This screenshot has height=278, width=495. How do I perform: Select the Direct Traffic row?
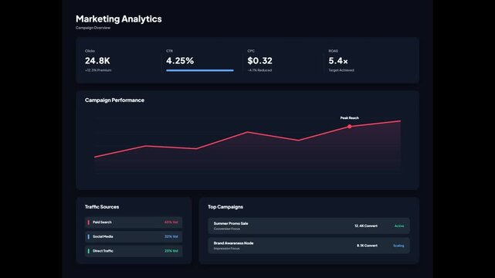point(134,251)
